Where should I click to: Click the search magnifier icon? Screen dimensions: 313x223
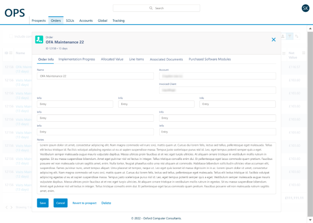pos(151,8)
